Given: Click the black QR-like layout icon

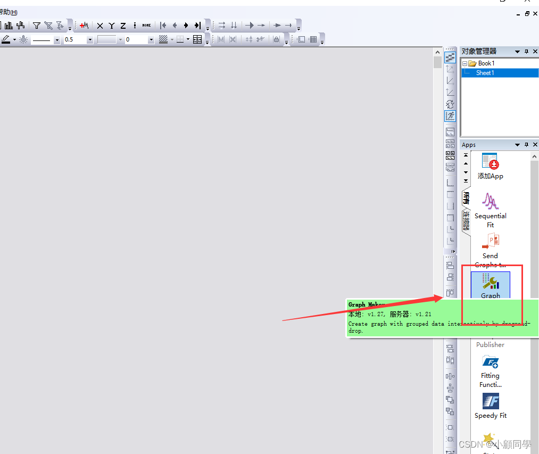Looking at the screenshot, I should click(x=450, y=155).
